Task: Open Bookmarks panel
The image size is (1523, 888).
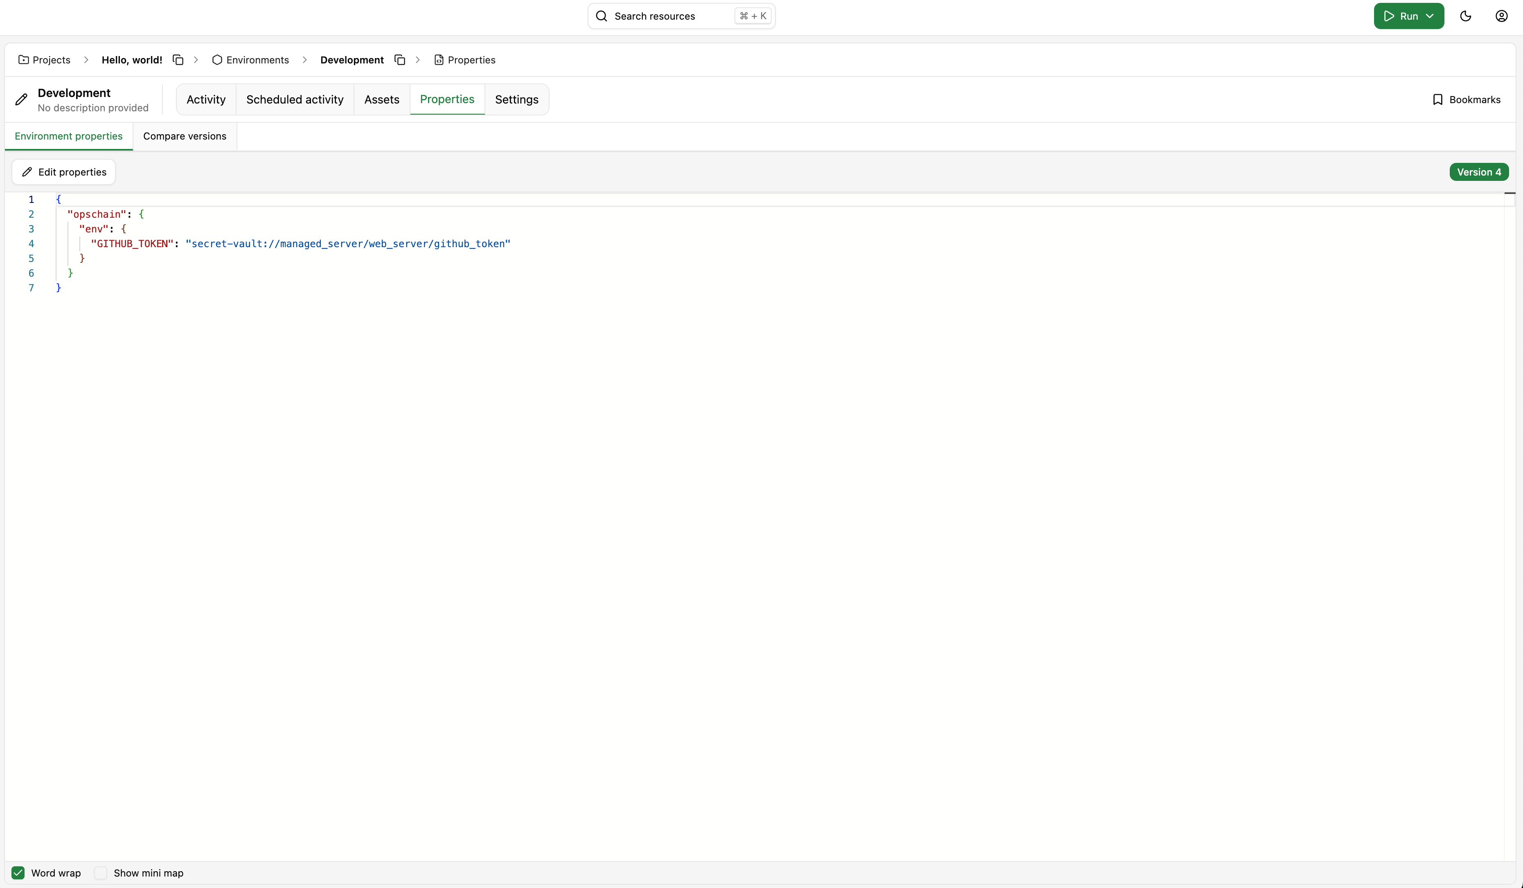Action: [1467, 99]
